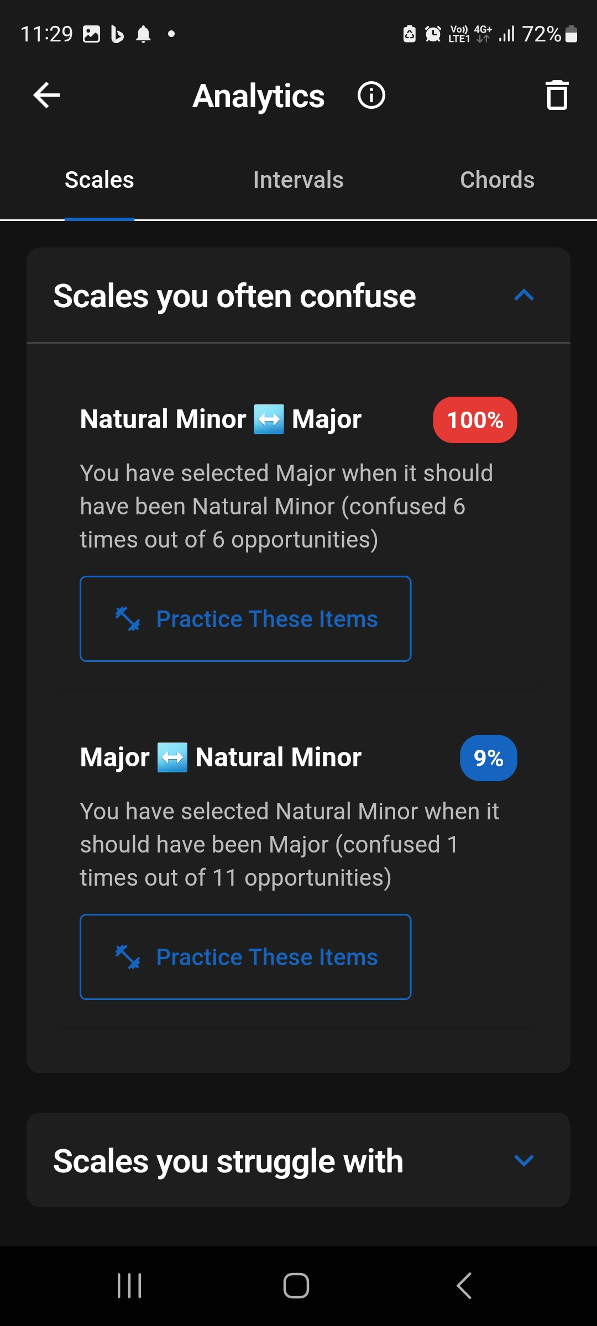The height and width of the screenshot is (1326, 597).
Task: Practice the Natural Minor to Major items
Action: [x=245, y=619]
